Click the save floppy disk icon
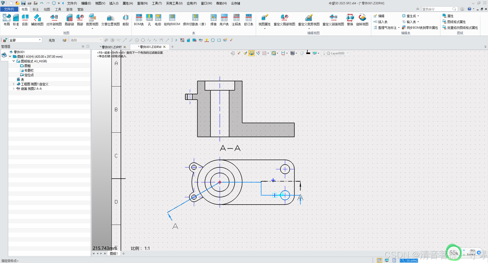 (23, 3)
